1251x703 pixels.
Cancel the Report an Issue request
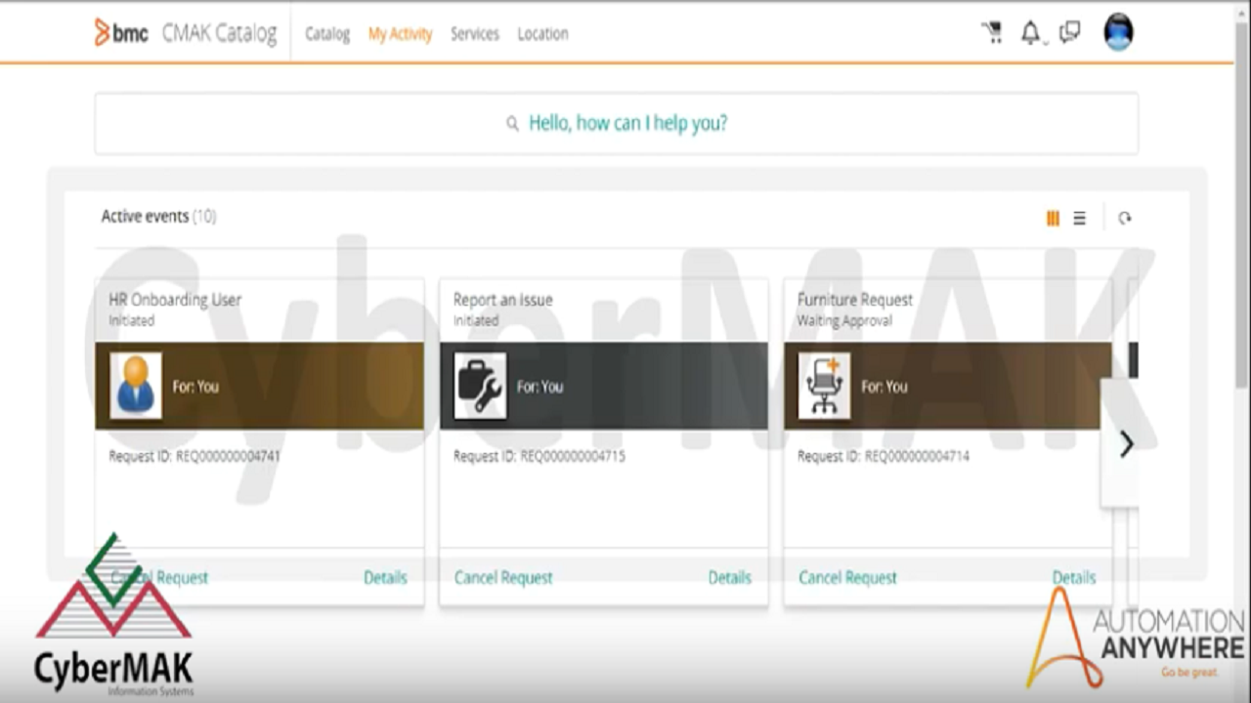(503, 577)
